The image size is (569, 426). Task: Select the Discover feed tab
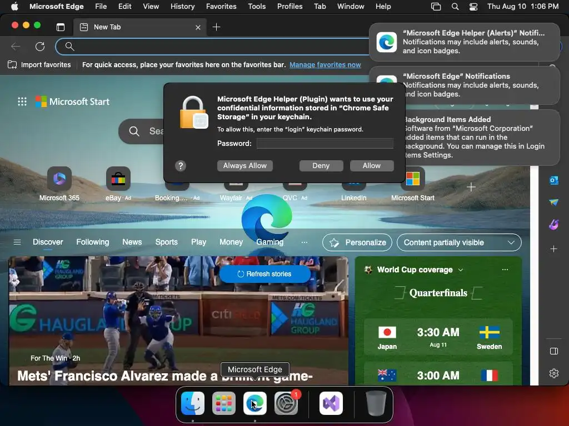point(48,242)
